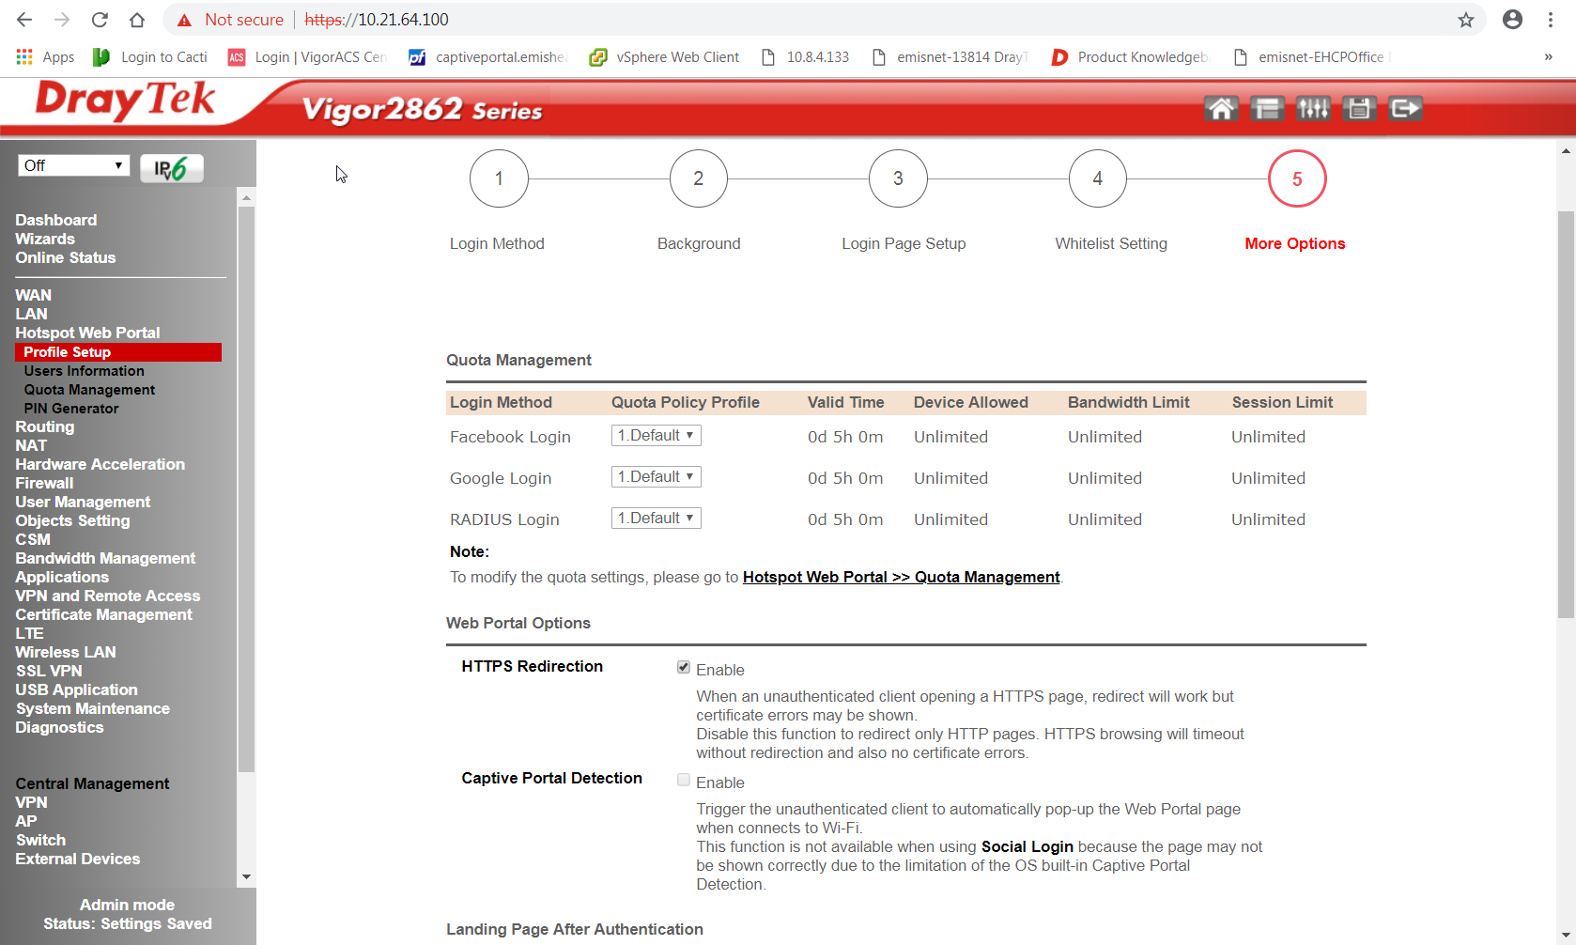1576x945 pixels.
Task: Go to step 3 Login Page Setup
Action: 898,178
